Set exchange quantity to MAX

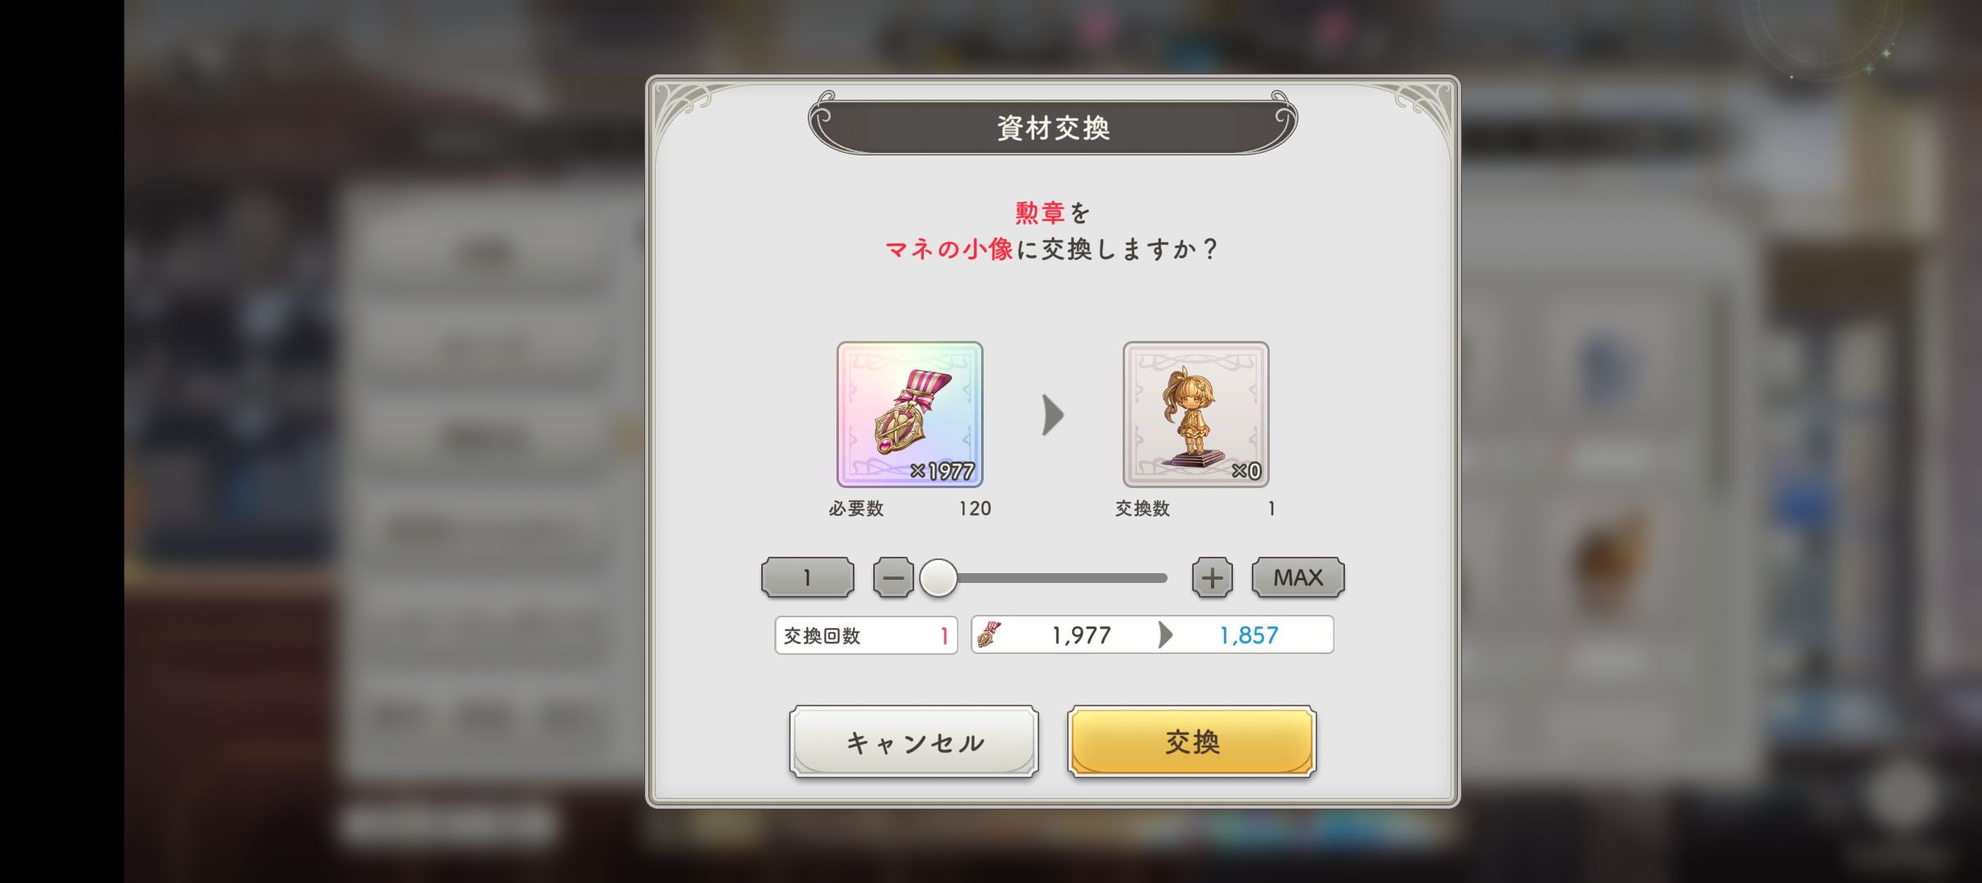coord(1298,577)
